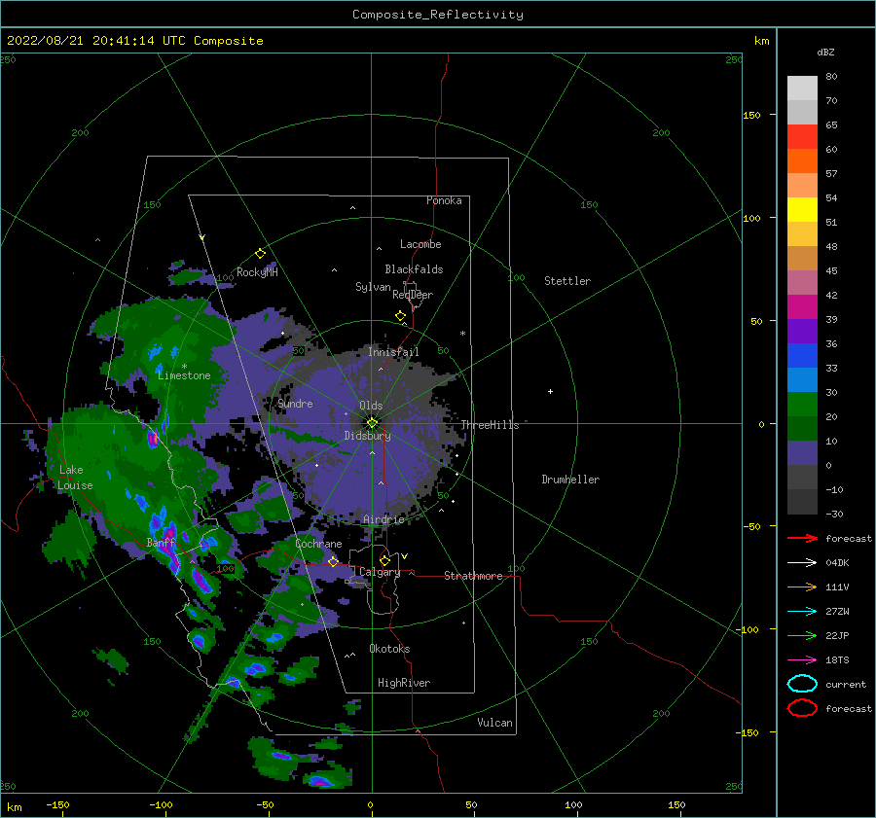Image resolution: width=876 pixels, height=818 pixels.
Task: Click the yellow diamond marker below RedDeer
Action: 400,315
